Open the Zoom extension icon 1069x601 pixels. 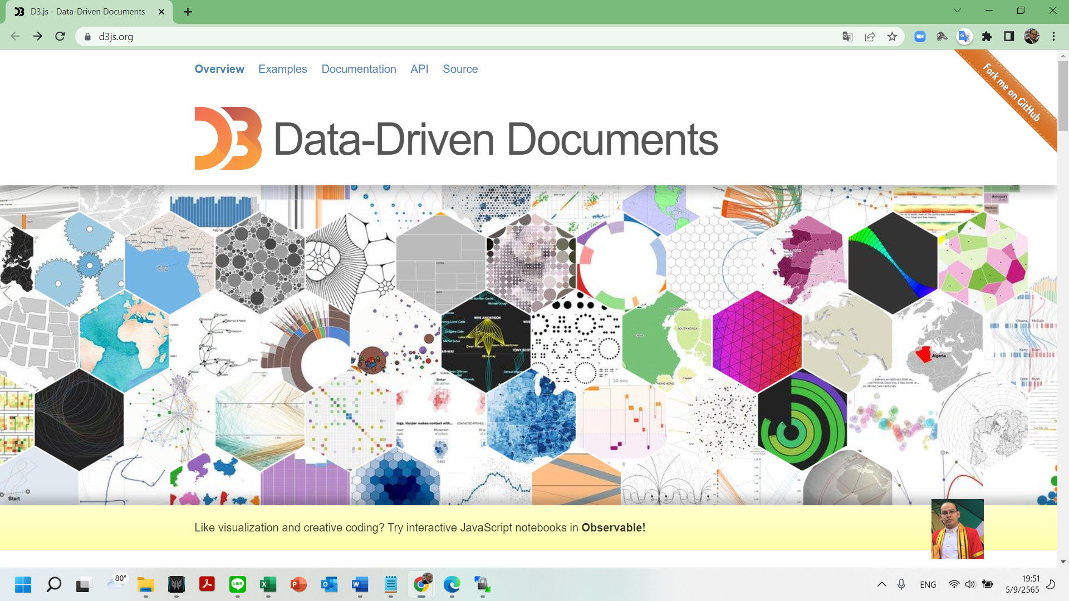(x=920, y=37)
